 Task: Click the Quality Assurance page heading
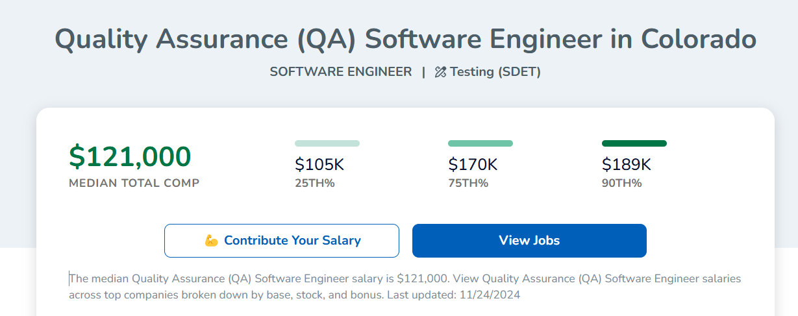point(406,39)
